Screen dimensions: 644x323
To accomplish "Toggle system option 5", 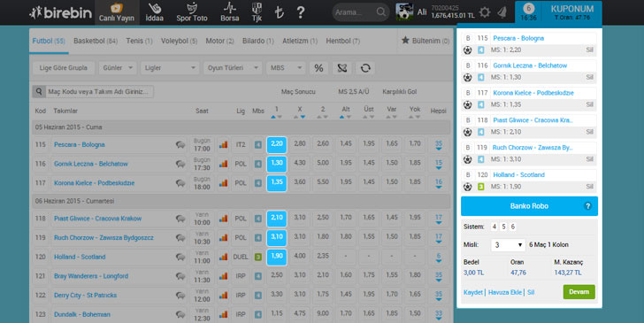I will 503,227.
